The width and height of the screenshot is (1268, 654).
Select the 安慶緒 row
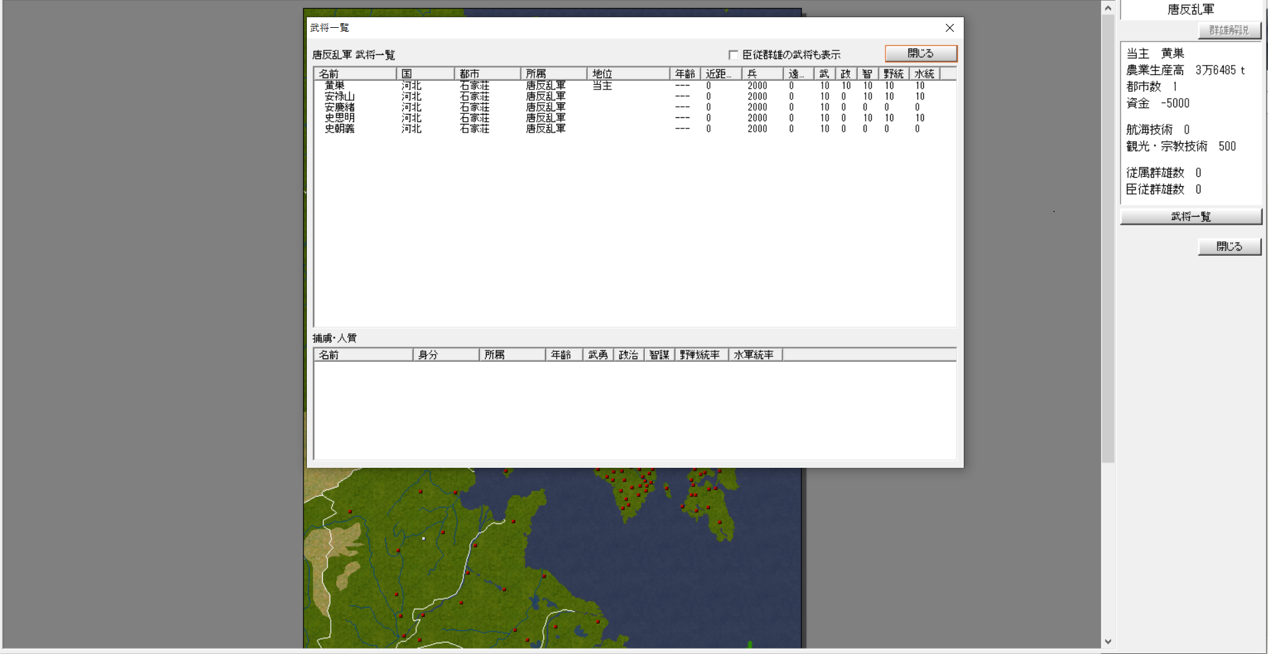[339, 107]
